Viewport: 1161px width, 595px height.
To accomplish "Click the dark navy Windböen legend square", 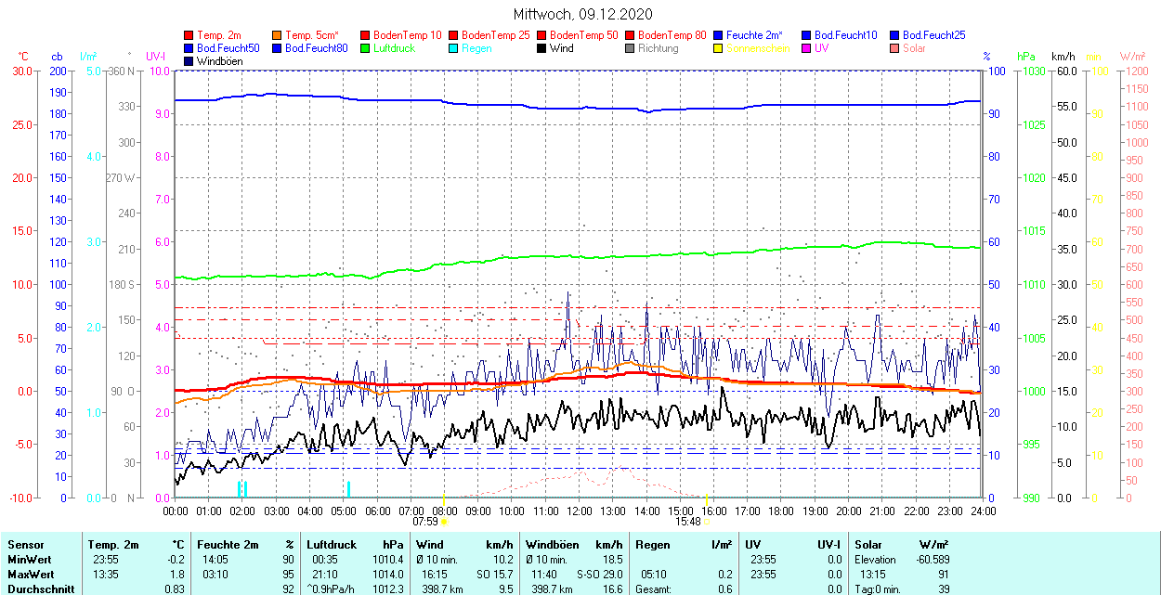I will pos(189,61).
